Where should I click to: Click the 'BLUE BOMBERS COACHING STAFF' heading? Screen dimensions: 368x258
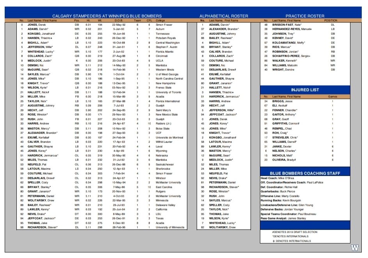[x=305, y=173]
